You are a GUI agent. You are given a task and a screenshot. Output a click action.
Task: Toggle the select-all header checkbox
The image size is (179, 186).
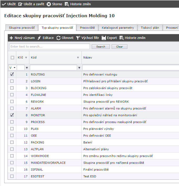(12, 57)
